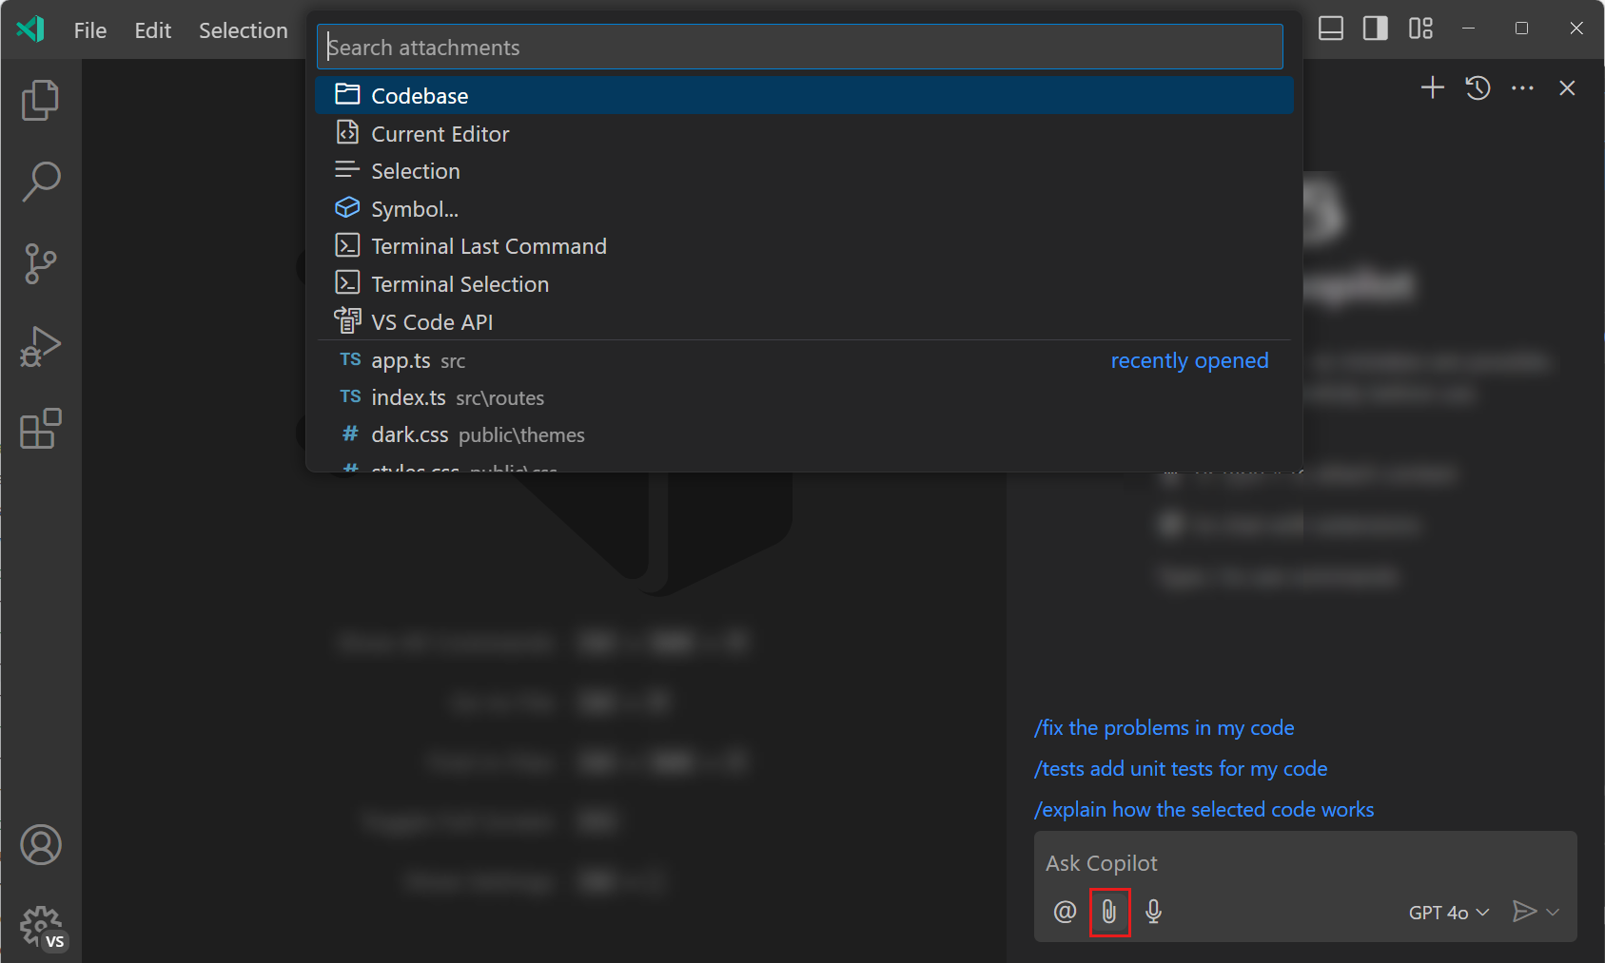Viewport: 1605px width, 963px height.
Task: Expand send options chevron beside send arrow
Action: [x=1553, y=913]
